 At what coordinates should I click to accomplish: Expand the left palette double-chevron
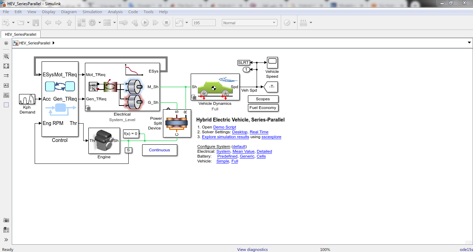[6, 240]
